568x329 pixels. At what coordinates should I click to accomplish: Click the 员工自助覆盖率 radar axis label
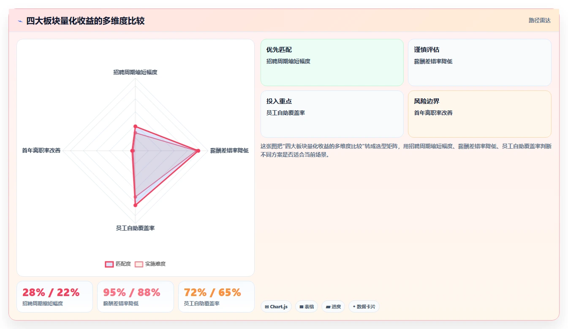pyautogui.click(x=136, y=228)
